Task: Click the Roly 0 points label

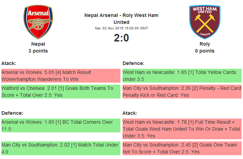Action: 204,51
